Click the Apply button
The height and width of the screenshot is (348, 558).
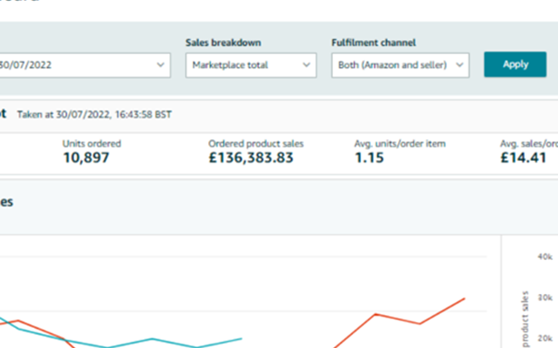point(515,64)
